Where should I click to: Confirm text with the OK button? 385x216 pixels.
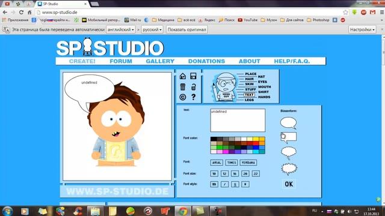point(289,184)
